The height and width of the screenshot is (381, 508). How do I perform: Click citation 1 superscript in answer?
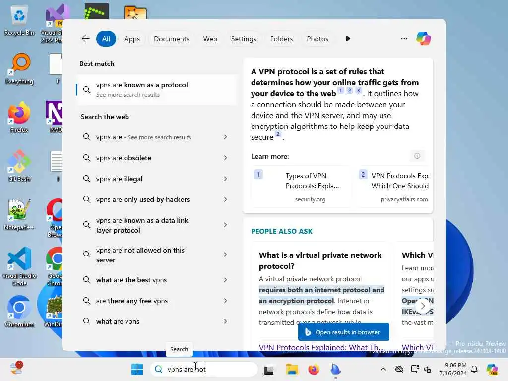[340, 91]
